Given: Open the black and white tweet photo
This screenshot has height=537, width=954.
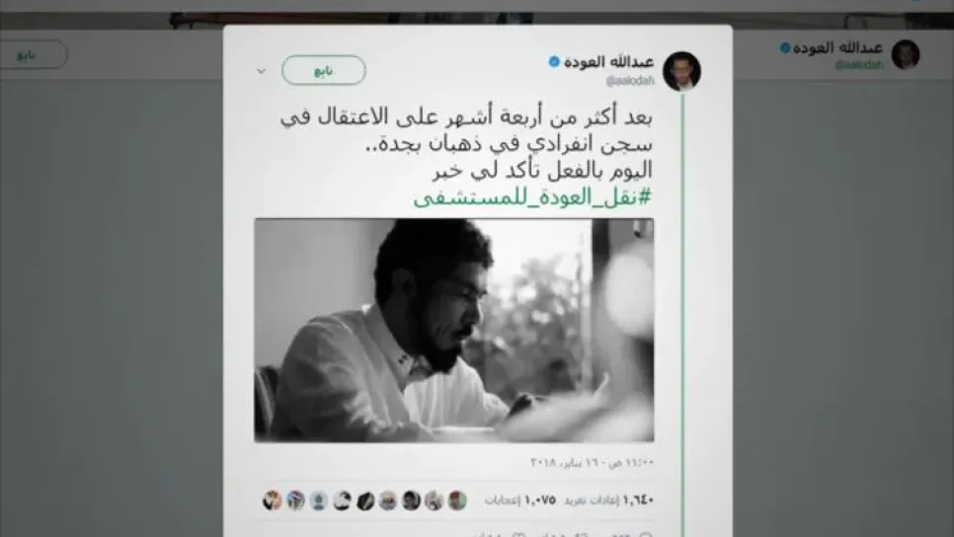Looking at the screenshot, I should click(454, 331).
